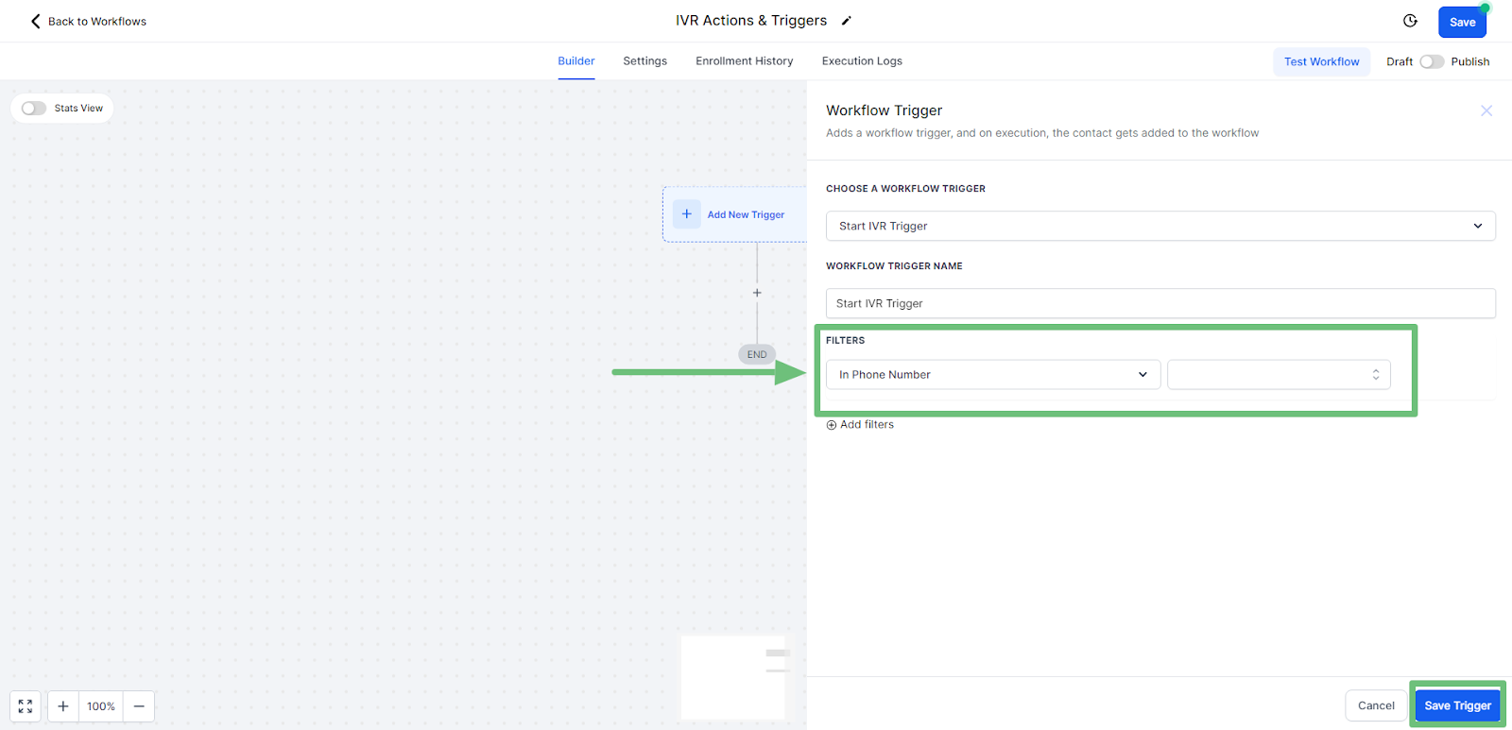The width and height of the screenshot is (1512, 730).
Task: Click Save Trigger button
Action: [1457, 705]
